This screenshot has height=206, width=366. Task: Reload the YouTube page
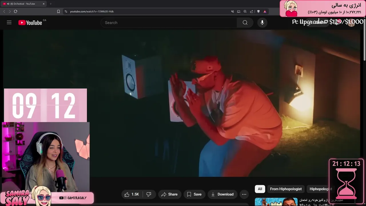(15, 11)
